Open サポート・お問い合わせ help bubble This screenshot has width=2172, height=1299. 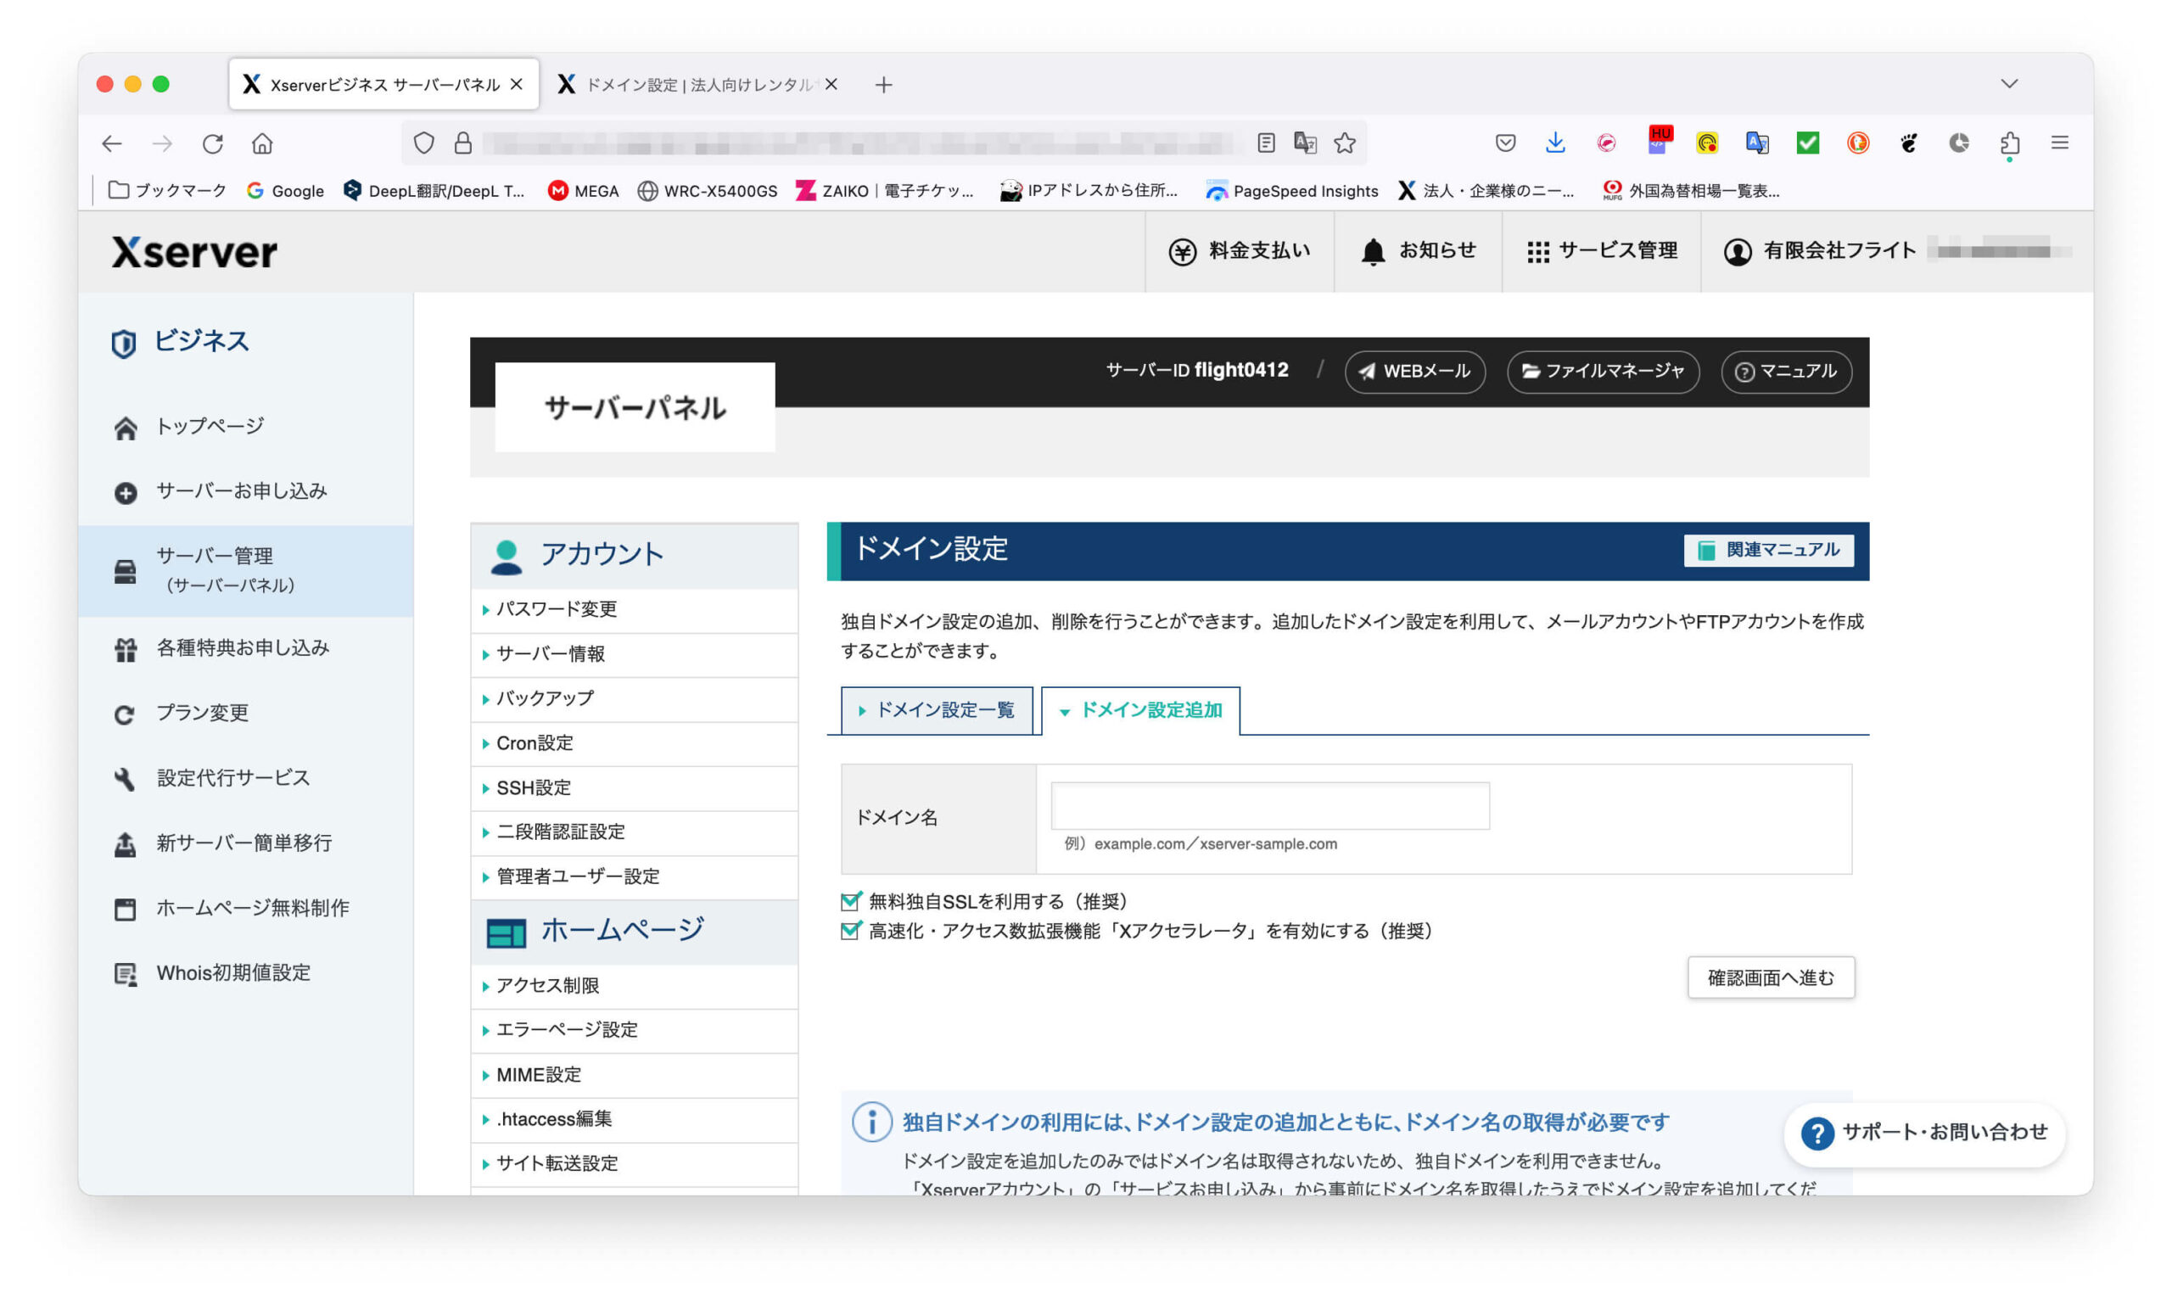(1924, 1133)
